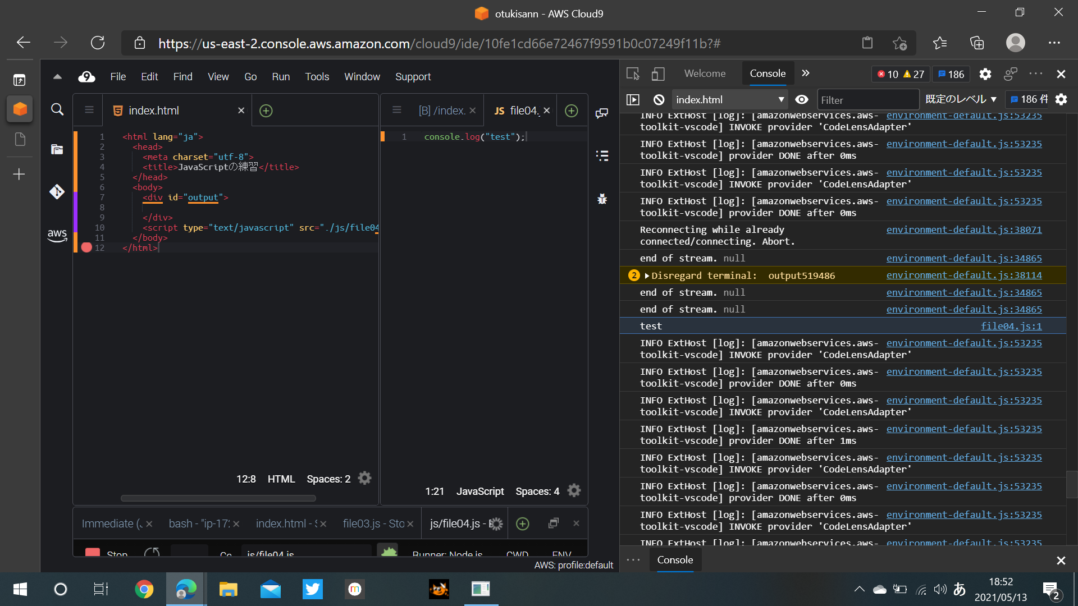Click the browser back arrow
Screen dimensions: 1078x606
tap(23, 43)
